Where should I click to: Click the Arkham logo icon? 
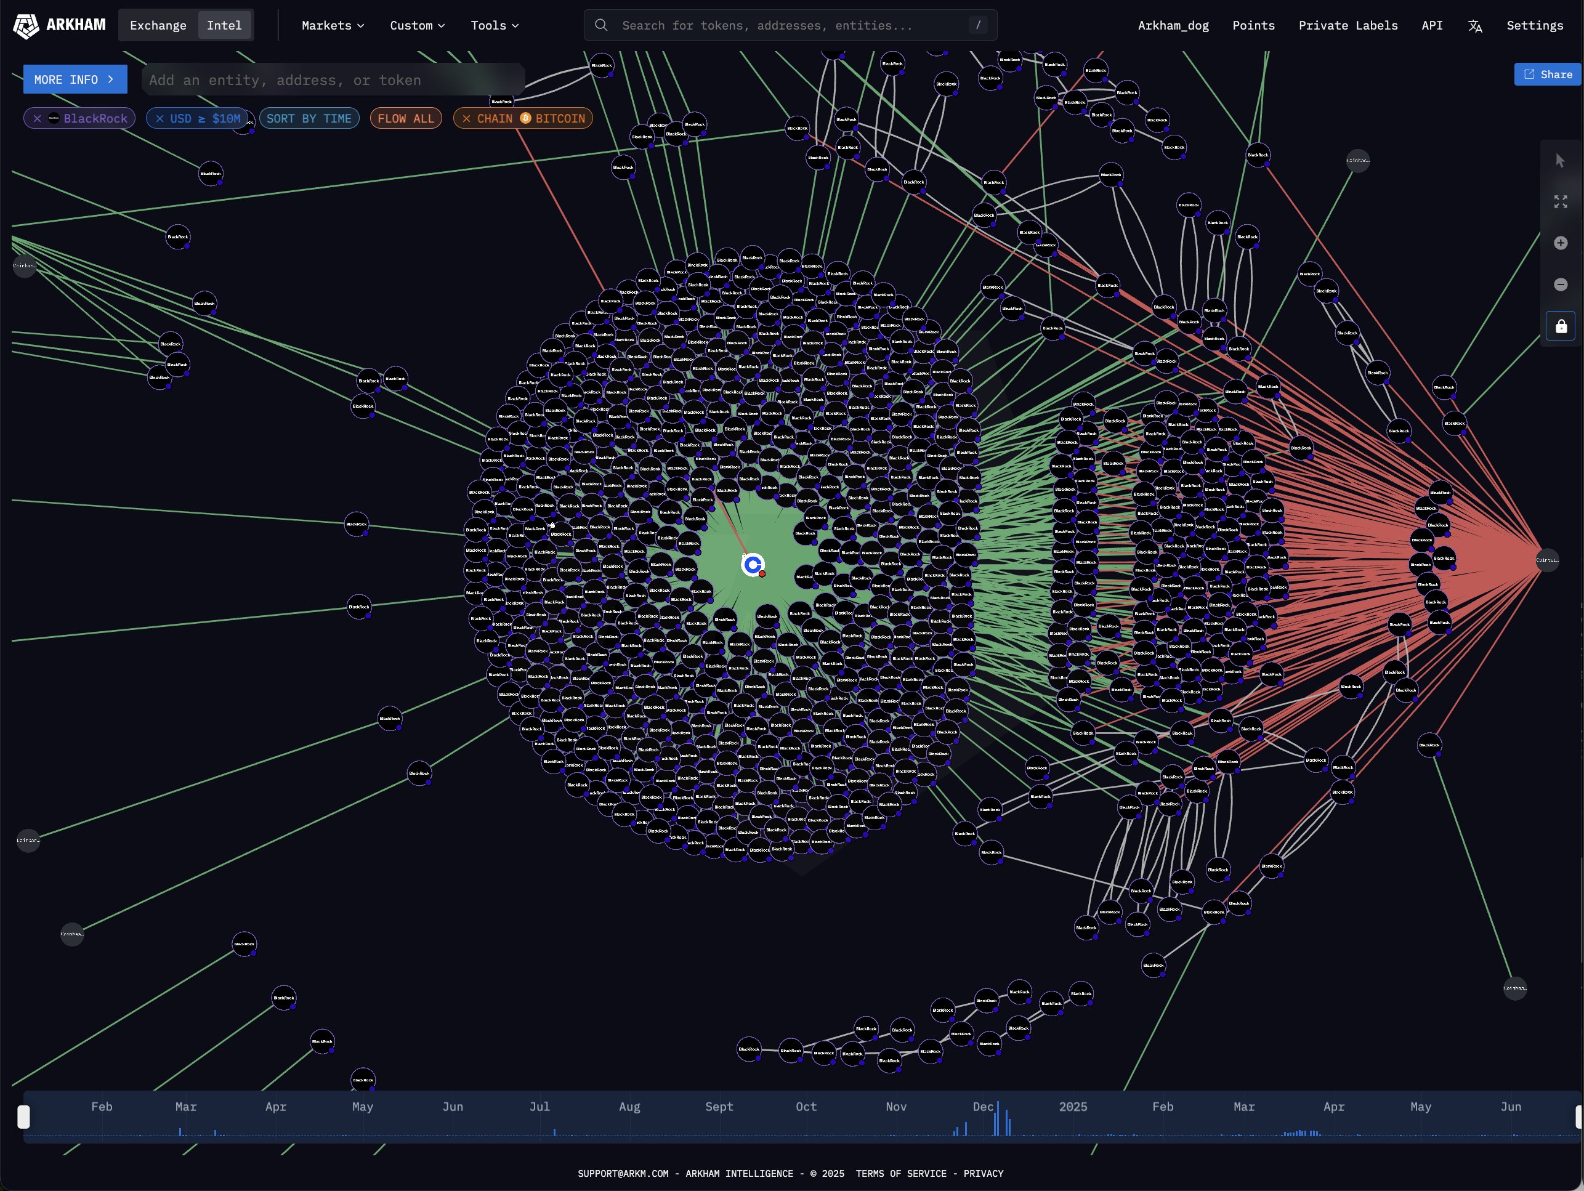click(26, 26)
